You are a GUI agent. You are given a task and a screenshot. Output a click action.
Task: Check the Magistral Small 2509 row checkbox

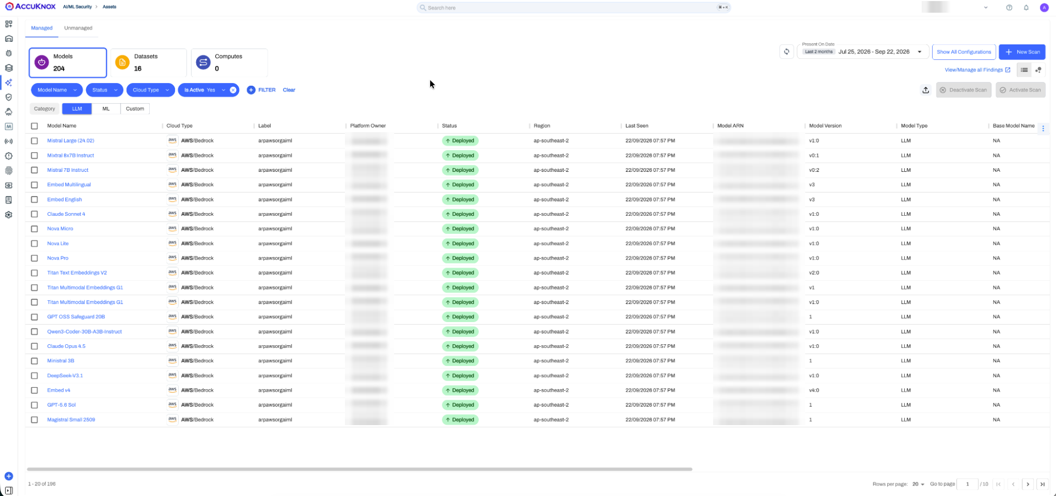(x=34, y=420)
